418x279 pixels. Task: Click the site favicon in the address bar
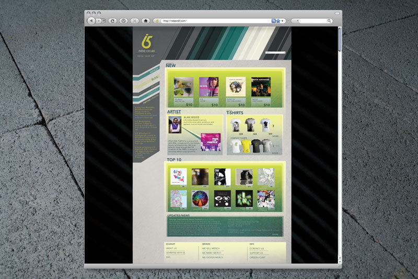point(157,21)
